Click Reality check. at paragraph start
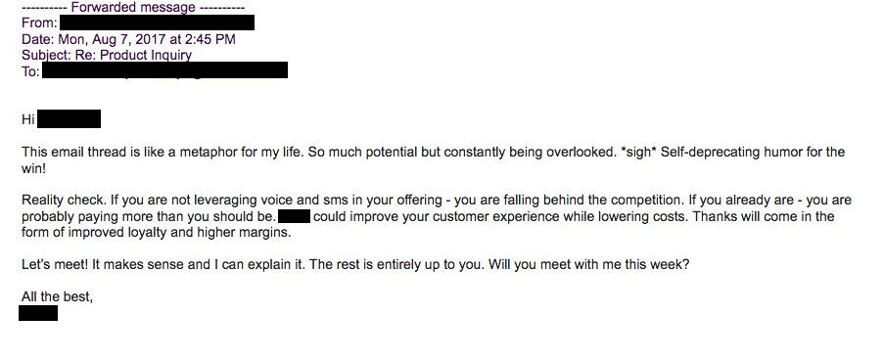This screenshot has width=884, height=360. 64,200
